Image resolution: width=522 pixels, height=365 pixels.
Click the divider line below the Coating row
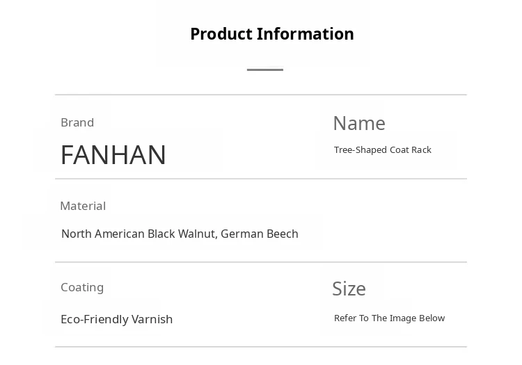pos(261,346)
